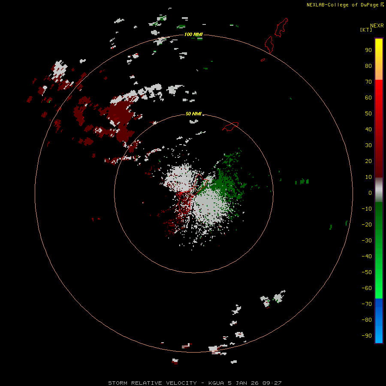The width and height of the screenshot is (386, 386).
Task: Click the 20 value on velocity scale
Action: pos(368,161)
